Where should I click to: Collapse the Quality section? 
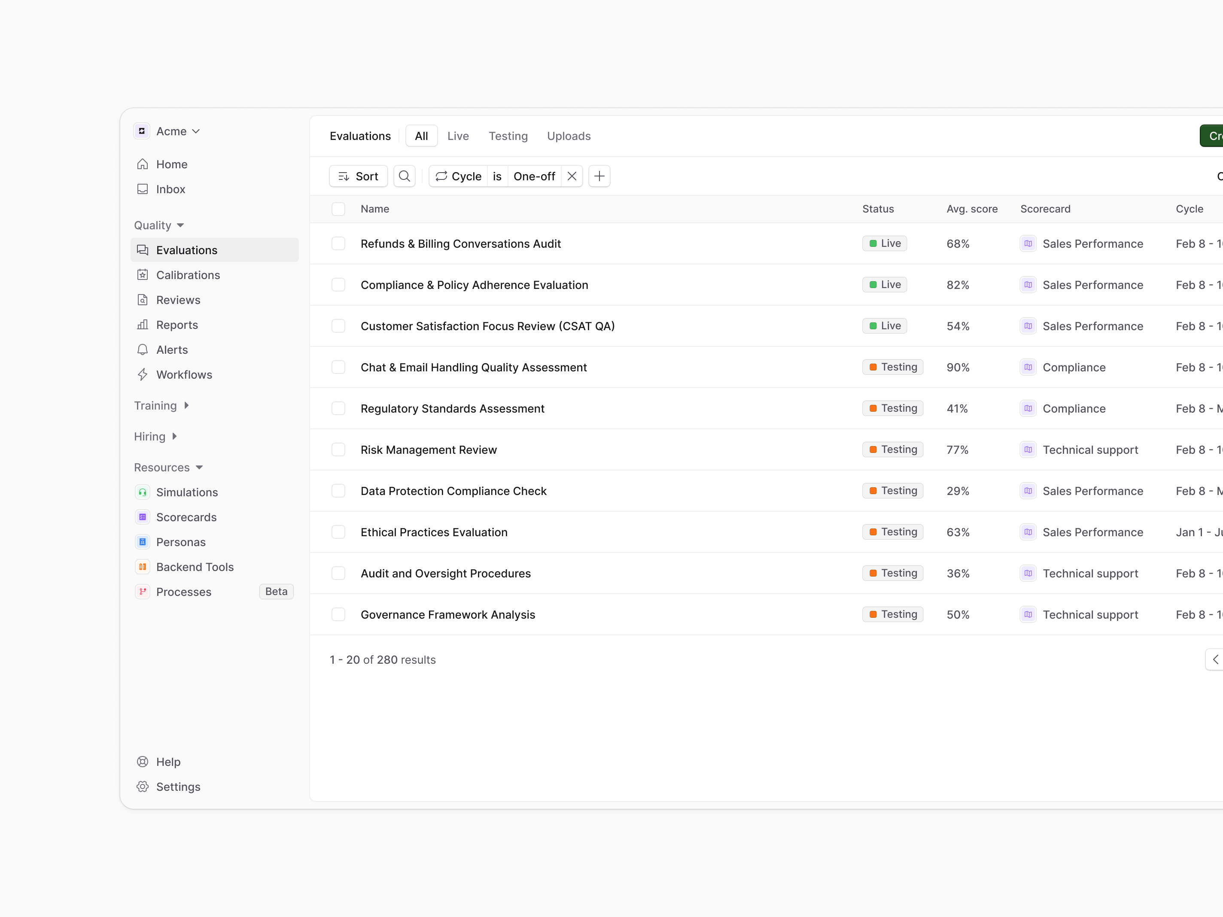(159, 225)
